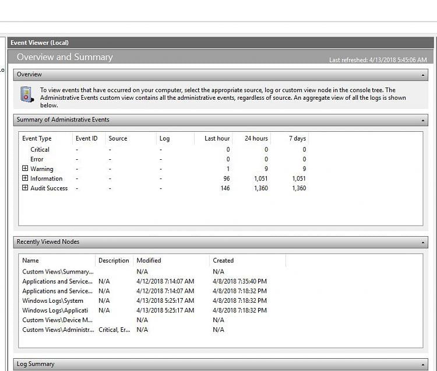437x371 pixels.
Task: Click the Log Summary section header
Action: [221, 365]
